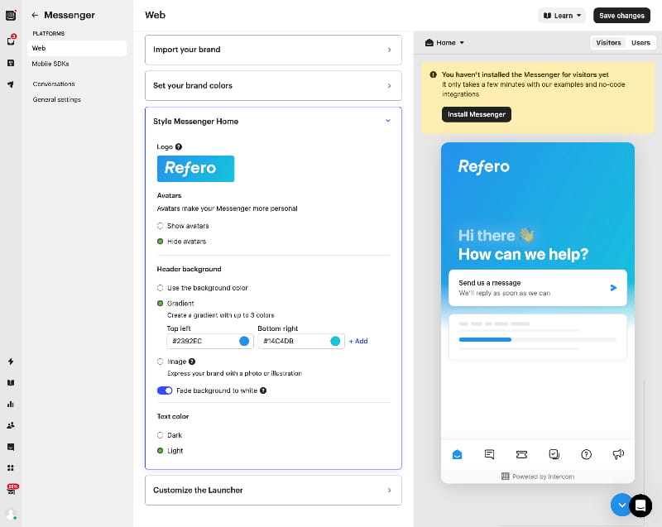This screenshot has width=662, height=527.
Task: Select Use the background color option
Action: tap(160, 288)
